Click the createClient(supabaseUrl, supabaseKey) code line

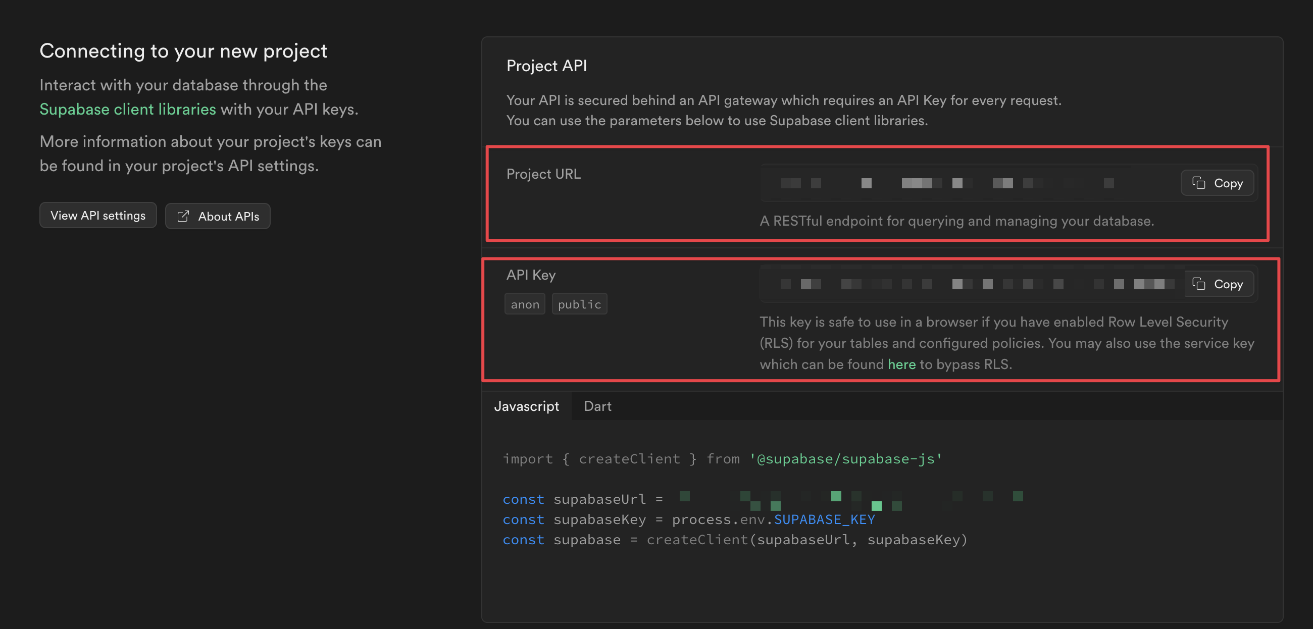point(734,539)
